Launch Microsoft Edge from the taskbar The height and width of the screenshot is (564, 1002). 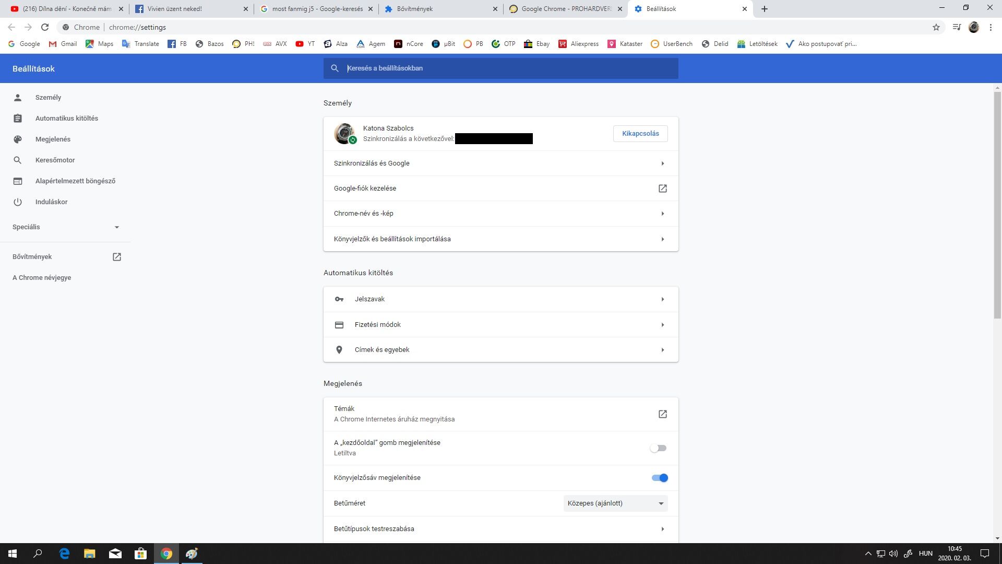pyautogui.click(x=64, y=554)
